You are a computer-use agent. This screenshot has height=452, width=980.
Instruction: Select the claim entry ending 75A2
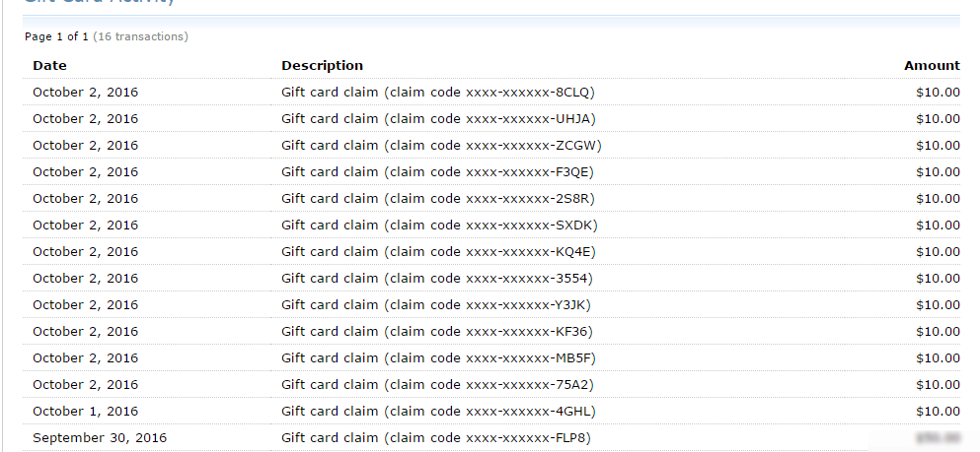437,385
